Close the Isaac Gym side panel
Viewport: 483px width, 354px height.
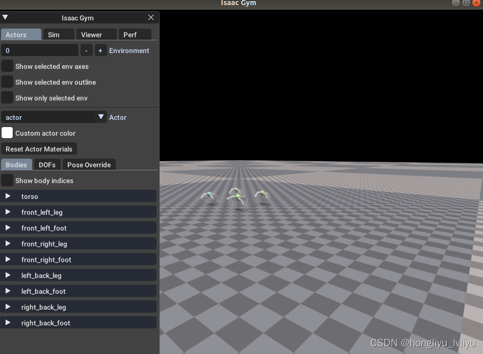151,17
